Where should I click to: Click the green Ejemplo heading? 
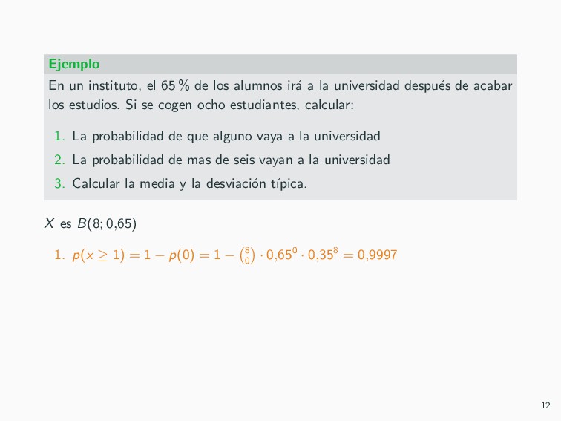click(74, 65)
